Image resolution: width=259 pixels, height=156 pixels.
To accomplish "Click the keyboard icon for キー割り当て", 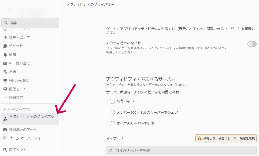I will (x=5, y=63).
